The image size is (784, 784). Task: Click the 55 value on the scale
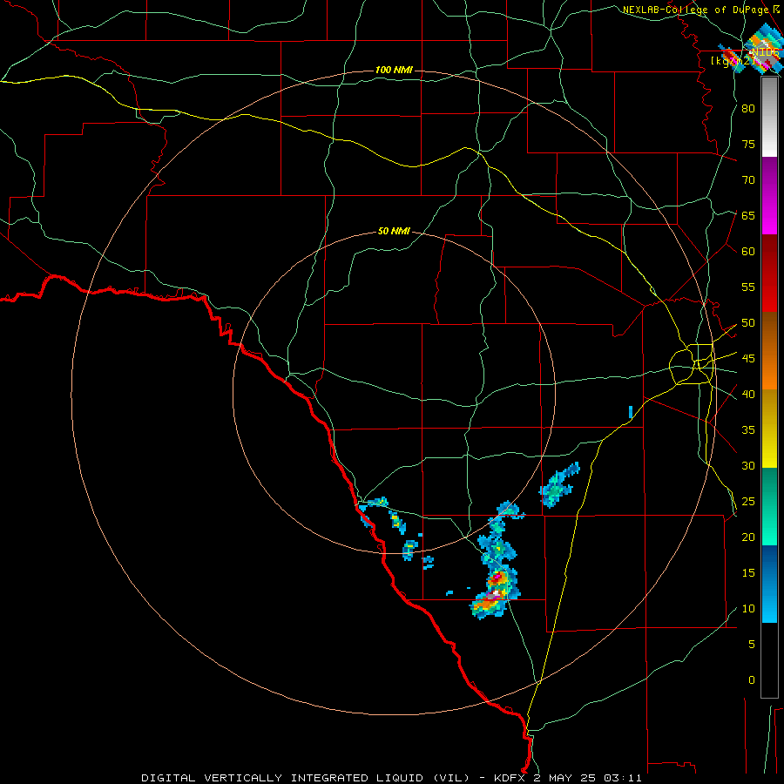[748, 287]
